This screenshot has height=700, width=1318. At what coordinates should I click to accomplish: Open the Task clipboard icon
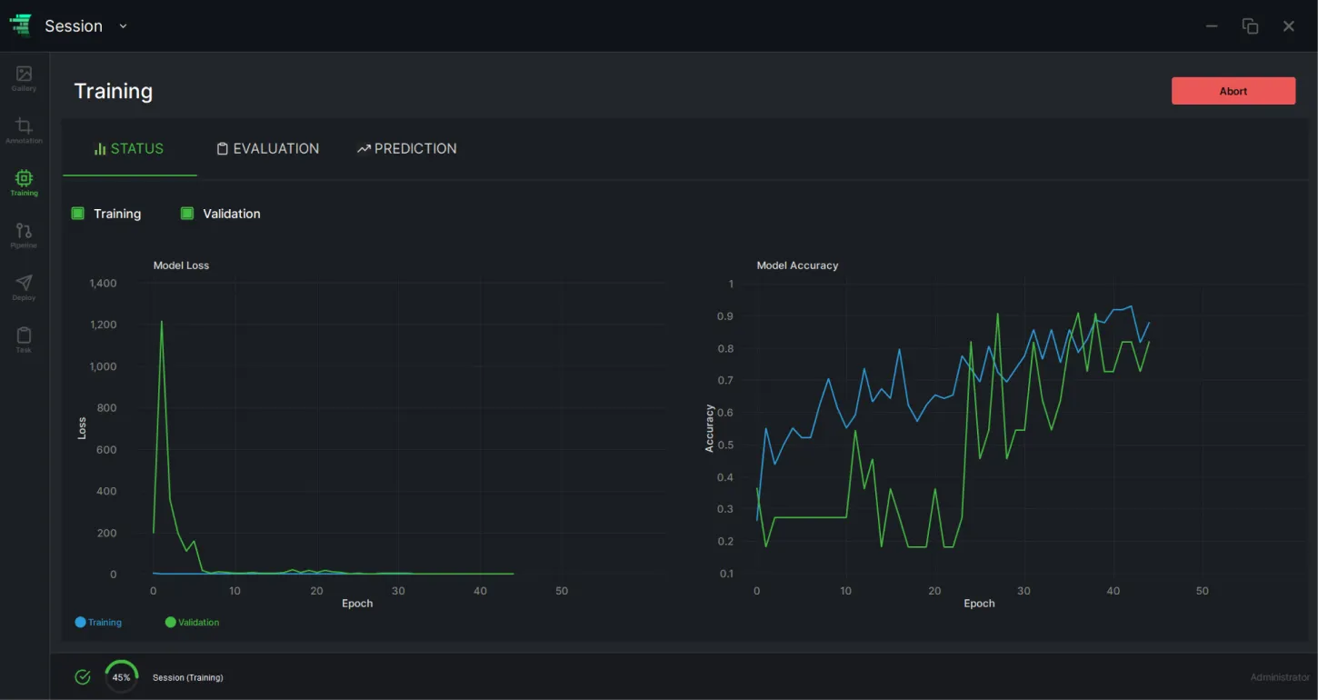click(24, 335)
